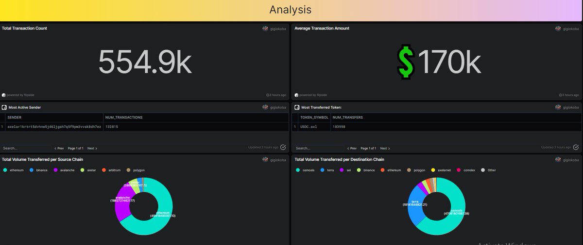Click the Analysis heading banner

click(290, 10)
